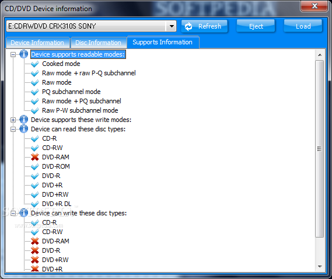Click info icon beside readable modes
332x279 pixels.
(x=24, y=54)
